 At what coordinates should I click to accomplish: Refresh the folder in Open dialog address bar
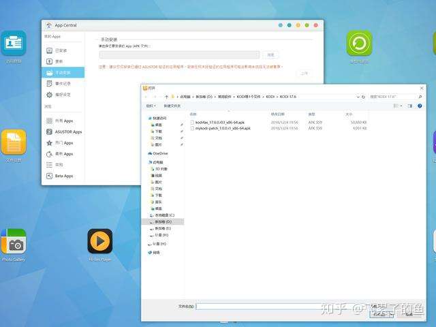click(363, 97)
